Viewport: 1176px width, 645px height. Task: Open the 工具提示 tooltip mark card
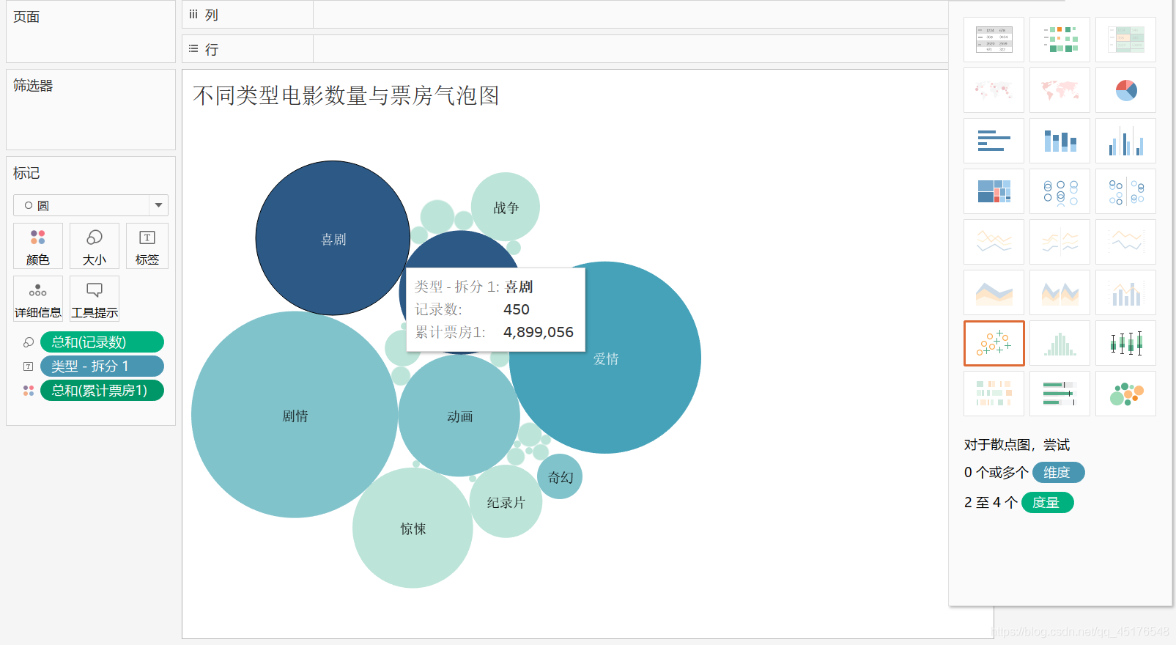coord(95,299)
